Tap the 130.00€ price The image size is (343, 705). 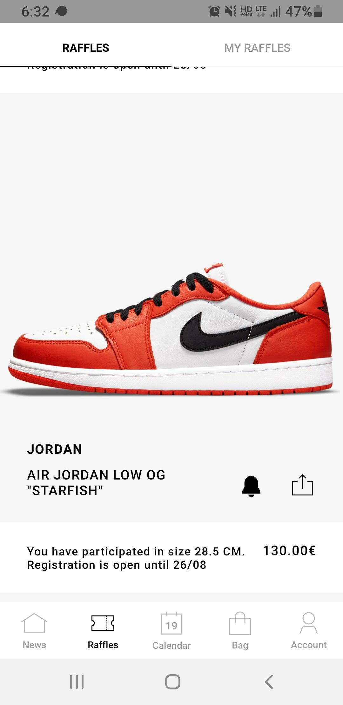[289, 551]
